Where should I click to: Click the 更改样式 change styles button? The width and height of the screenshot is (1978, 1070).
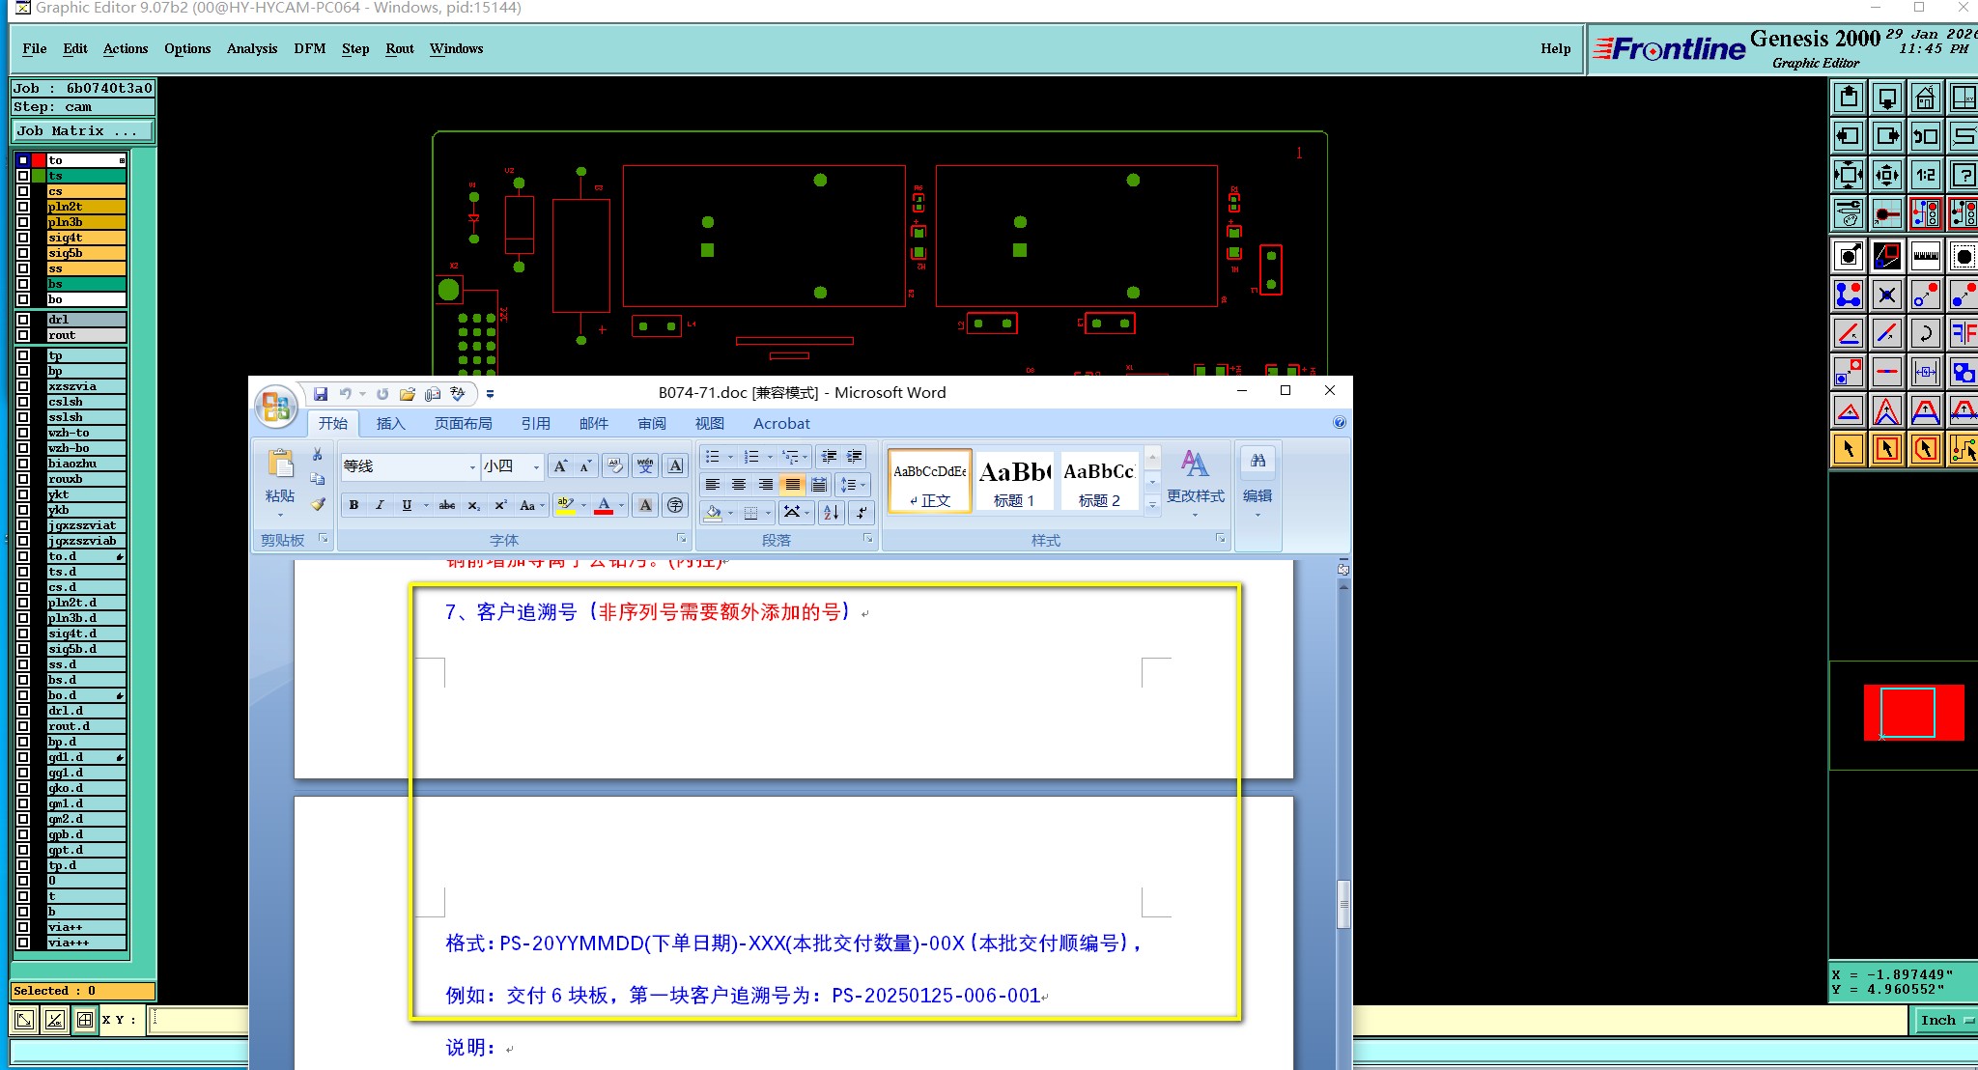click(x=1195, y=478)
